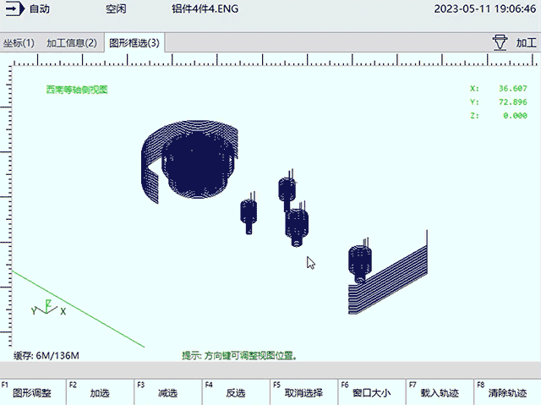This screenshot has width=541, height=405.
Task: Select the flat rectangular toolpath at right
Action: (x=388, y=279)
